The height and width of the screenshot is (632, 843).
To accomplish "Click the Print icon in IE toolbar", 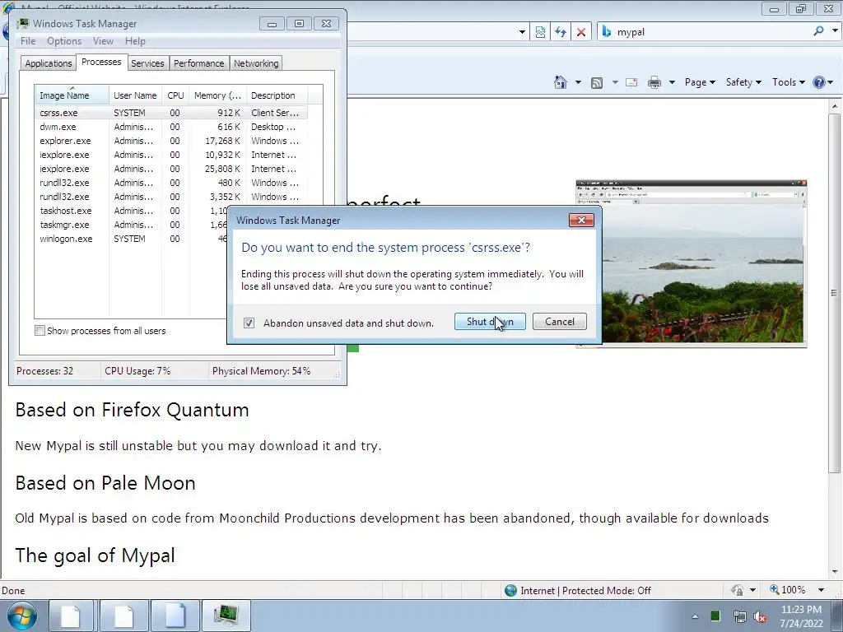I will pos(654,82).
